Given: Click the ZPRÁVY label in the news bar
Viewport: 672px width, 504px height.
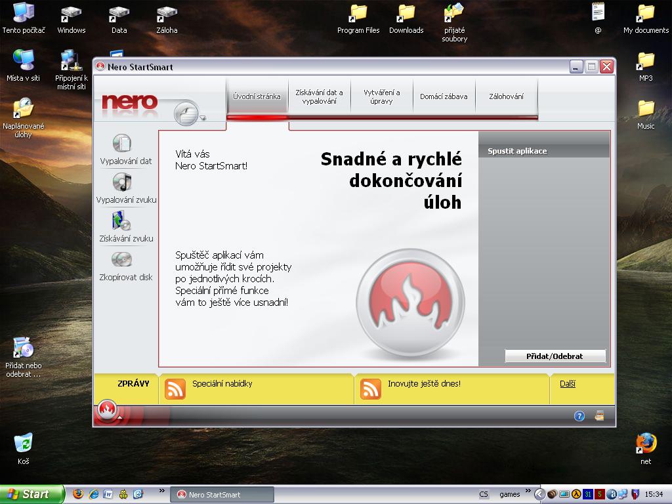Looking at the screenshot, I should pyautogui.click(x=133, y=383).
